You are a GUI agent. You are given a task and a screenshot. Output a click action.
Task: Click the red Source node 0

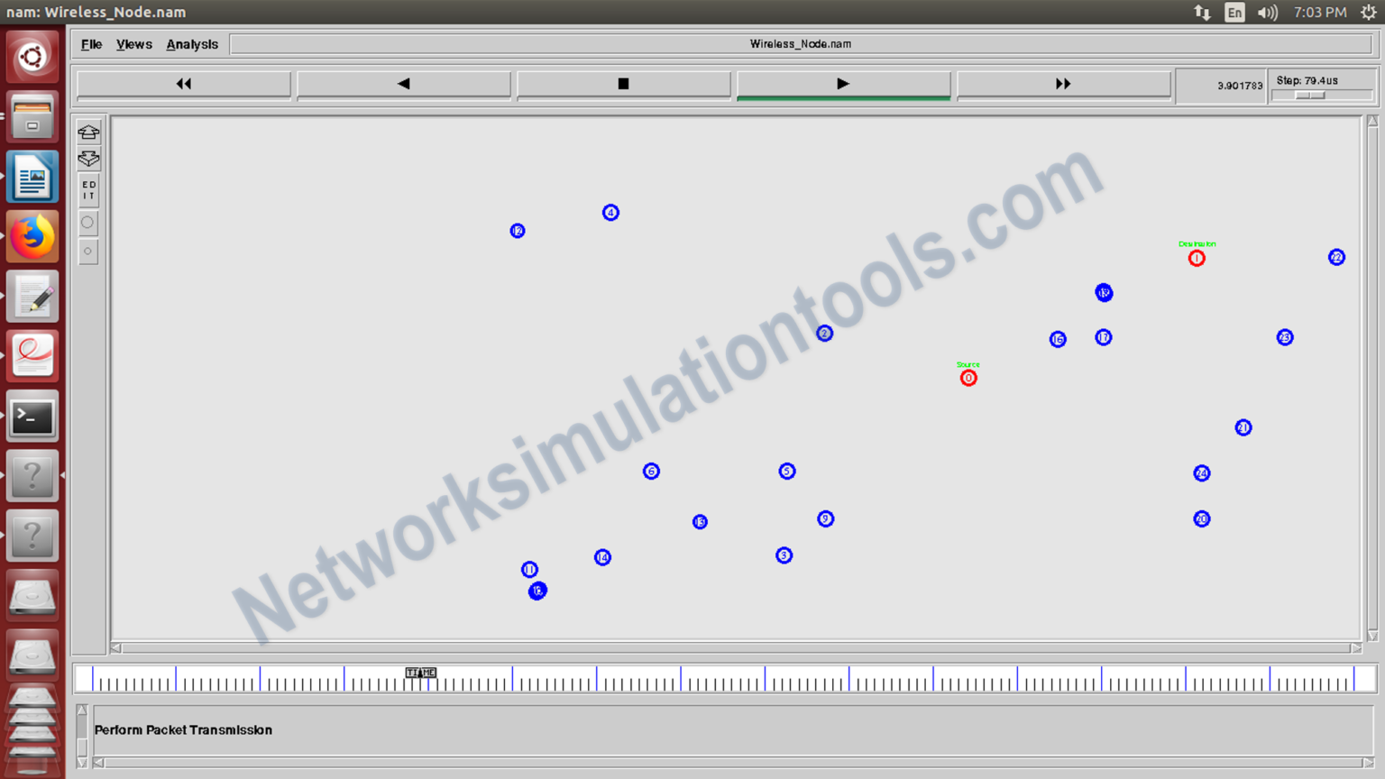pyautogui.click(x=968, y=378)
